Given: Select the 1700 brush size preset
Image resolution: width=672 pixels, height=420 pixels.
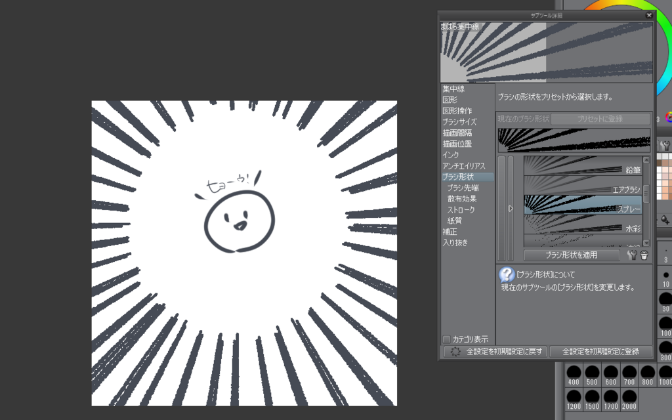Looking at the screenshot, I should [610, 400].
